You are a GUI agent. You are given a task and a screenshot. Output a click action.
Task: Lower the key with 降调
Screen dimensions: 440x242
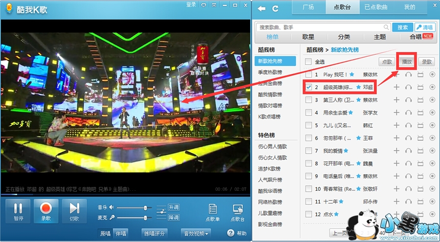coord(174,217)
